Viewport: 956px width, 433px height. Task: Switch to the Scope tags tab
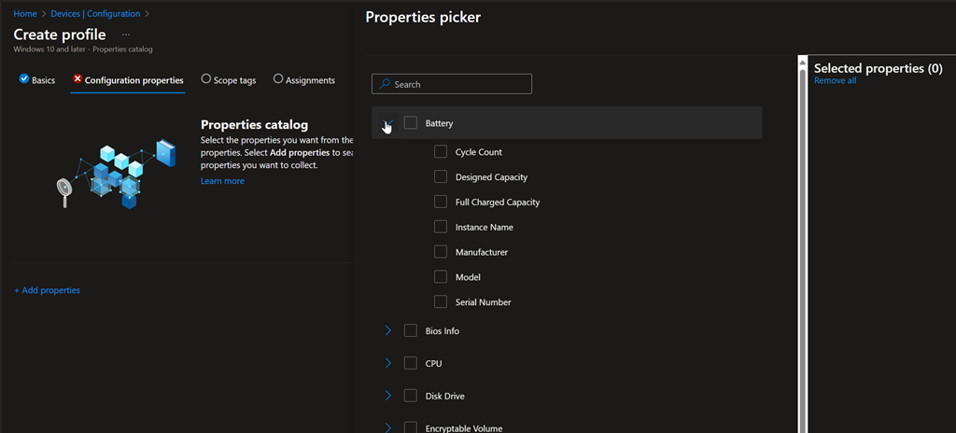pos(229,80)
